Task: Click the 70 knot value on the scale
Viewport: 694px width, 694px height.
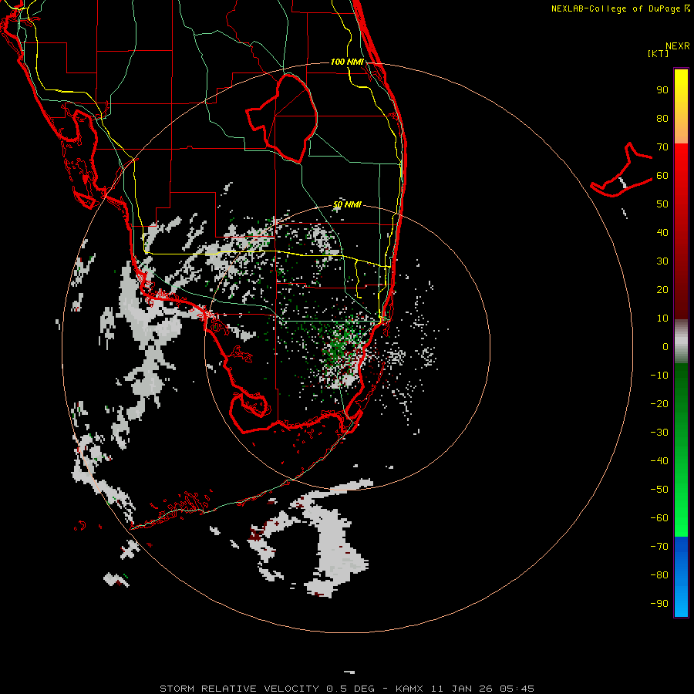Action: pyautogui.click(x=662, y=147)
